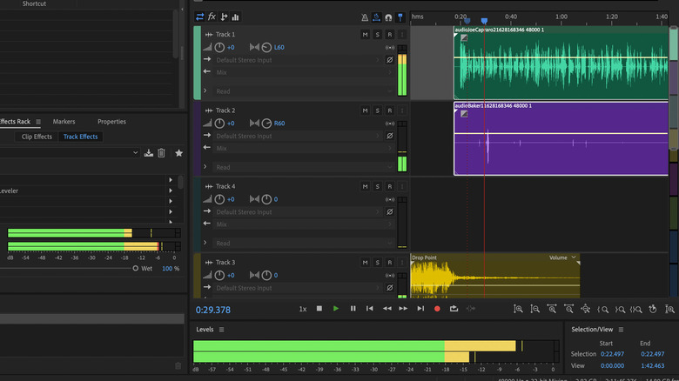Viewport: 679px width, 381px height.
Task: Open the Properties tab
Action: [x=111, y=122]
